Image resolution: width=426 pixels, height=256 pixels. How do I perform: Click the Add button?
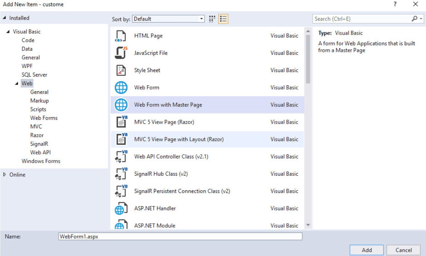[366, 250]
